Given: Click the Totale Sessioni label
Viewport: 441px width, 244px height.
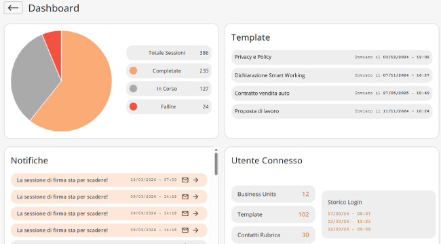Looking at the screenshot, I should pyautogui.click(x=167, y=53).
